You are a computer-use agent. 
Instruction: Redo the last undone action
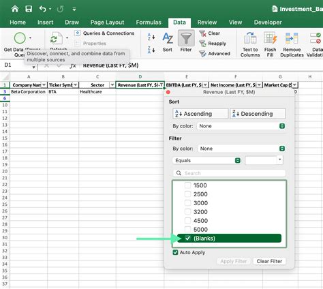click(x=60, y=9)
